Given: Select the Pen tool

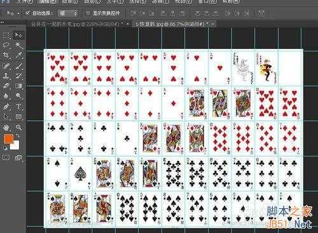Looking at the screenshot, I should click(x=6, y=106).
